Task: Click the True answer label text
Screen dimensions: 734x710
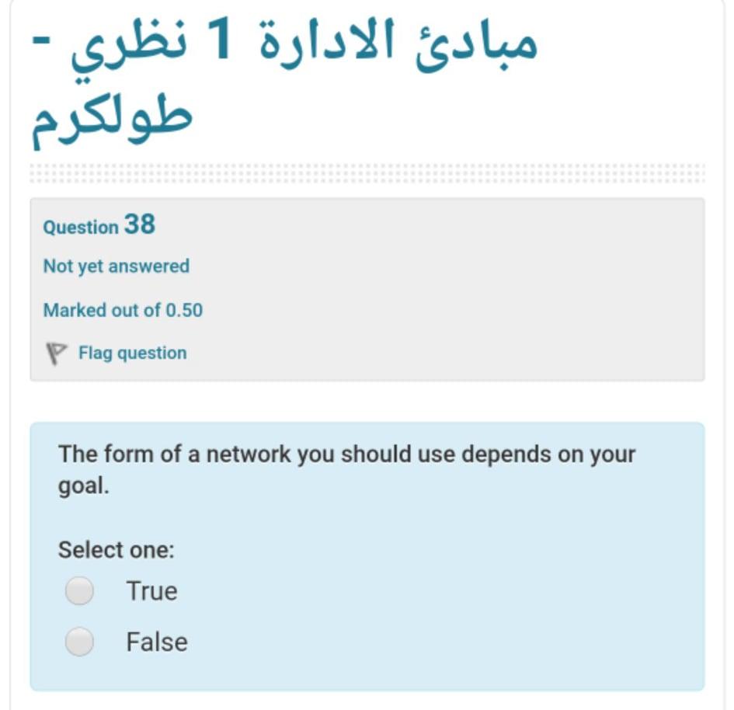Action: (x=152, y=590)
